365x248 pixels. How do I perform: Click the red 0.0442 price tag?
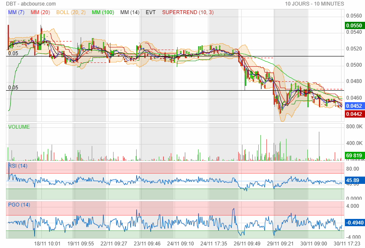354,114
